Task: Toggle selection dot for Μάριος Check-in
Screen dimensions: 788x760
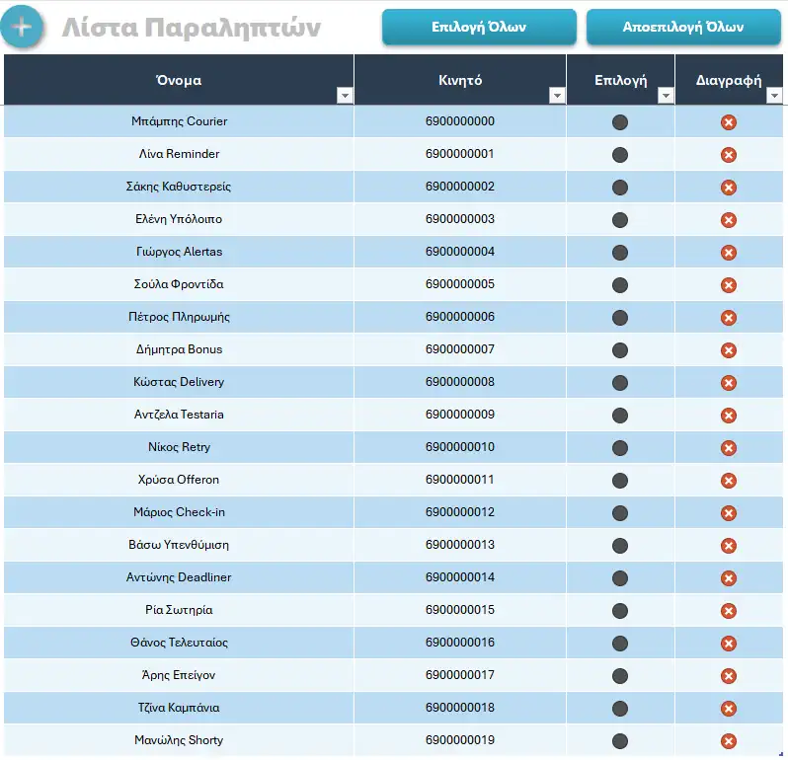Action: point(620,513)
